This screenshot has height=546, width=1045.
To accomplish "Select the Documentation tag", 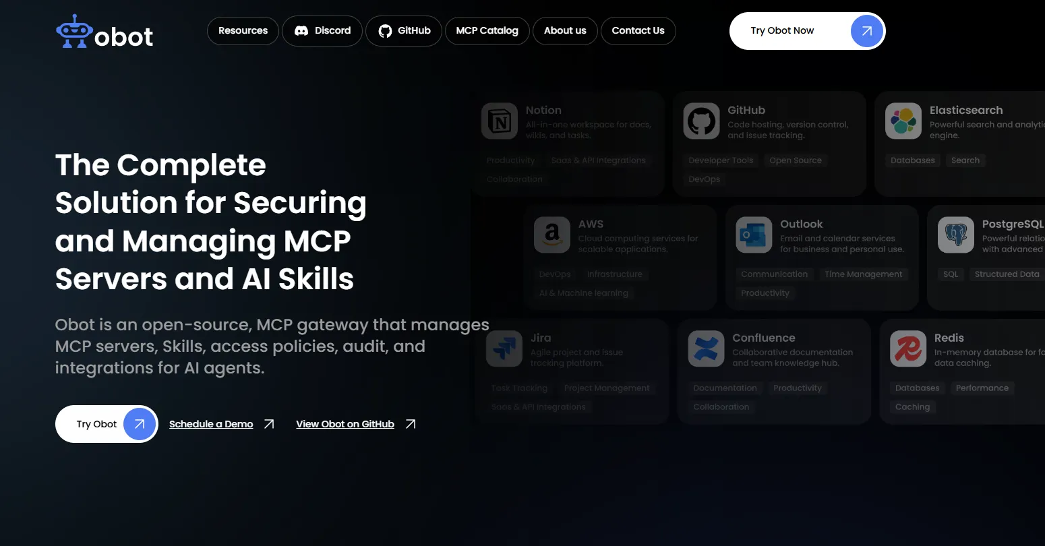I will tap(725, 388).
